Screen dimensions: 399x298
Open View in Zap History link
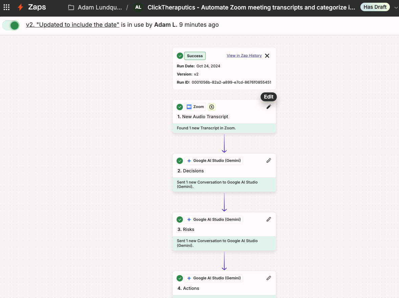244,56
